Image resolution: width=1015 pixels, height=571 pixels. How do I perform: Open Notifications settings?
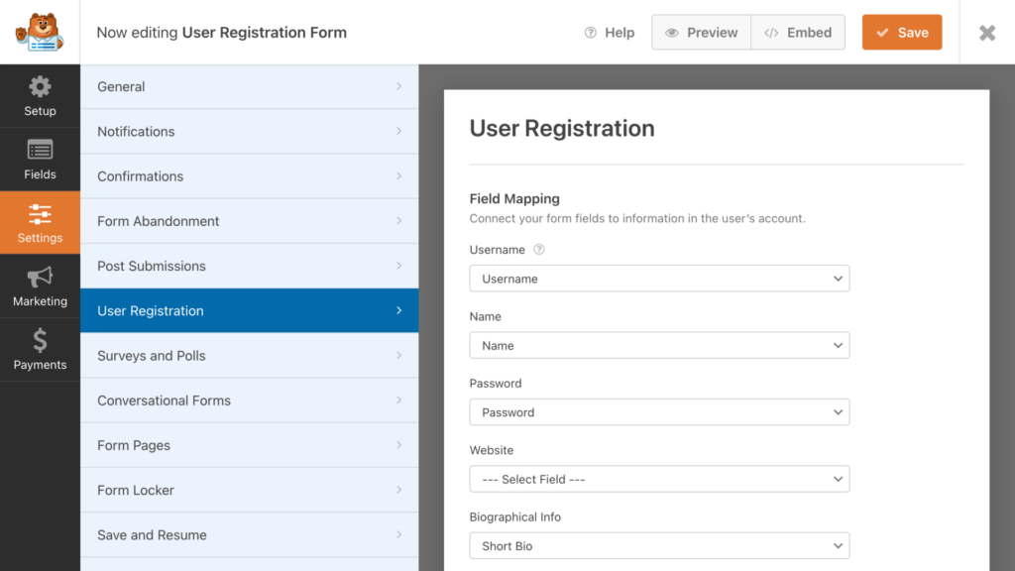(249, 131)
